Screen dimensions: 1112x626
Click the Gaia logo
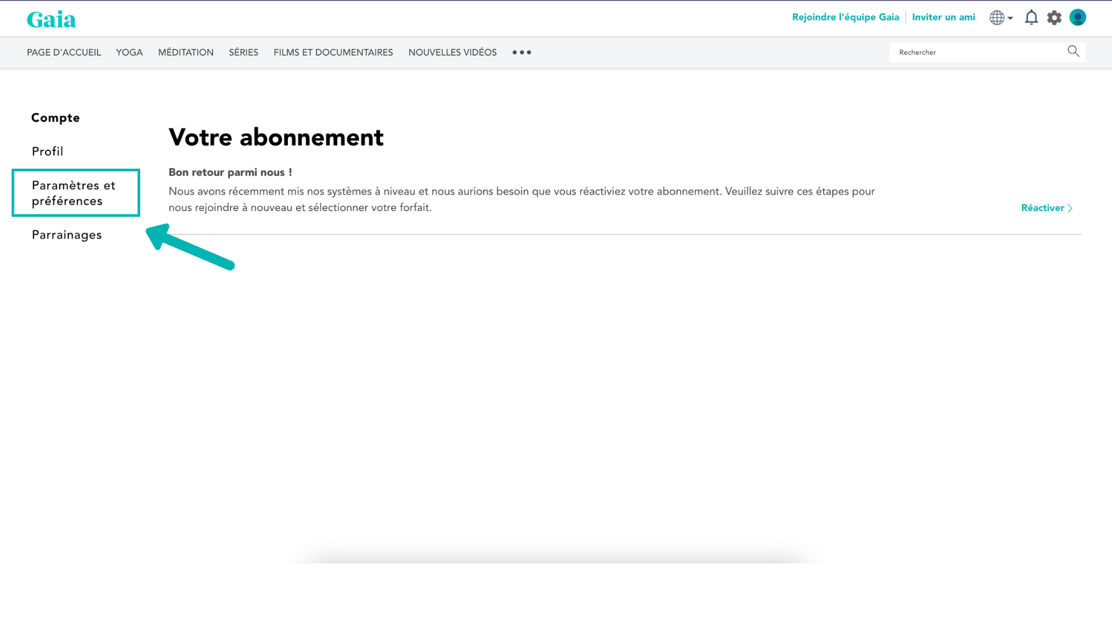pos(52,19)
